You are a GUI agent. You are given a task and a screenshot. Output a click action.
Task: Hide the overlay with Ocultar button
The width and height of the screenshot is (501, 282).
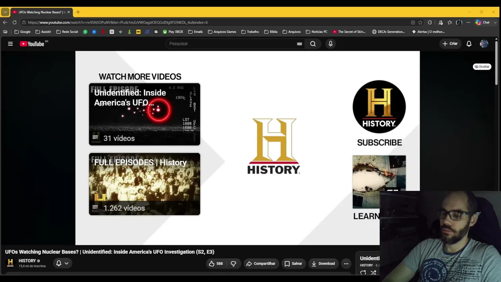[482, 67]
